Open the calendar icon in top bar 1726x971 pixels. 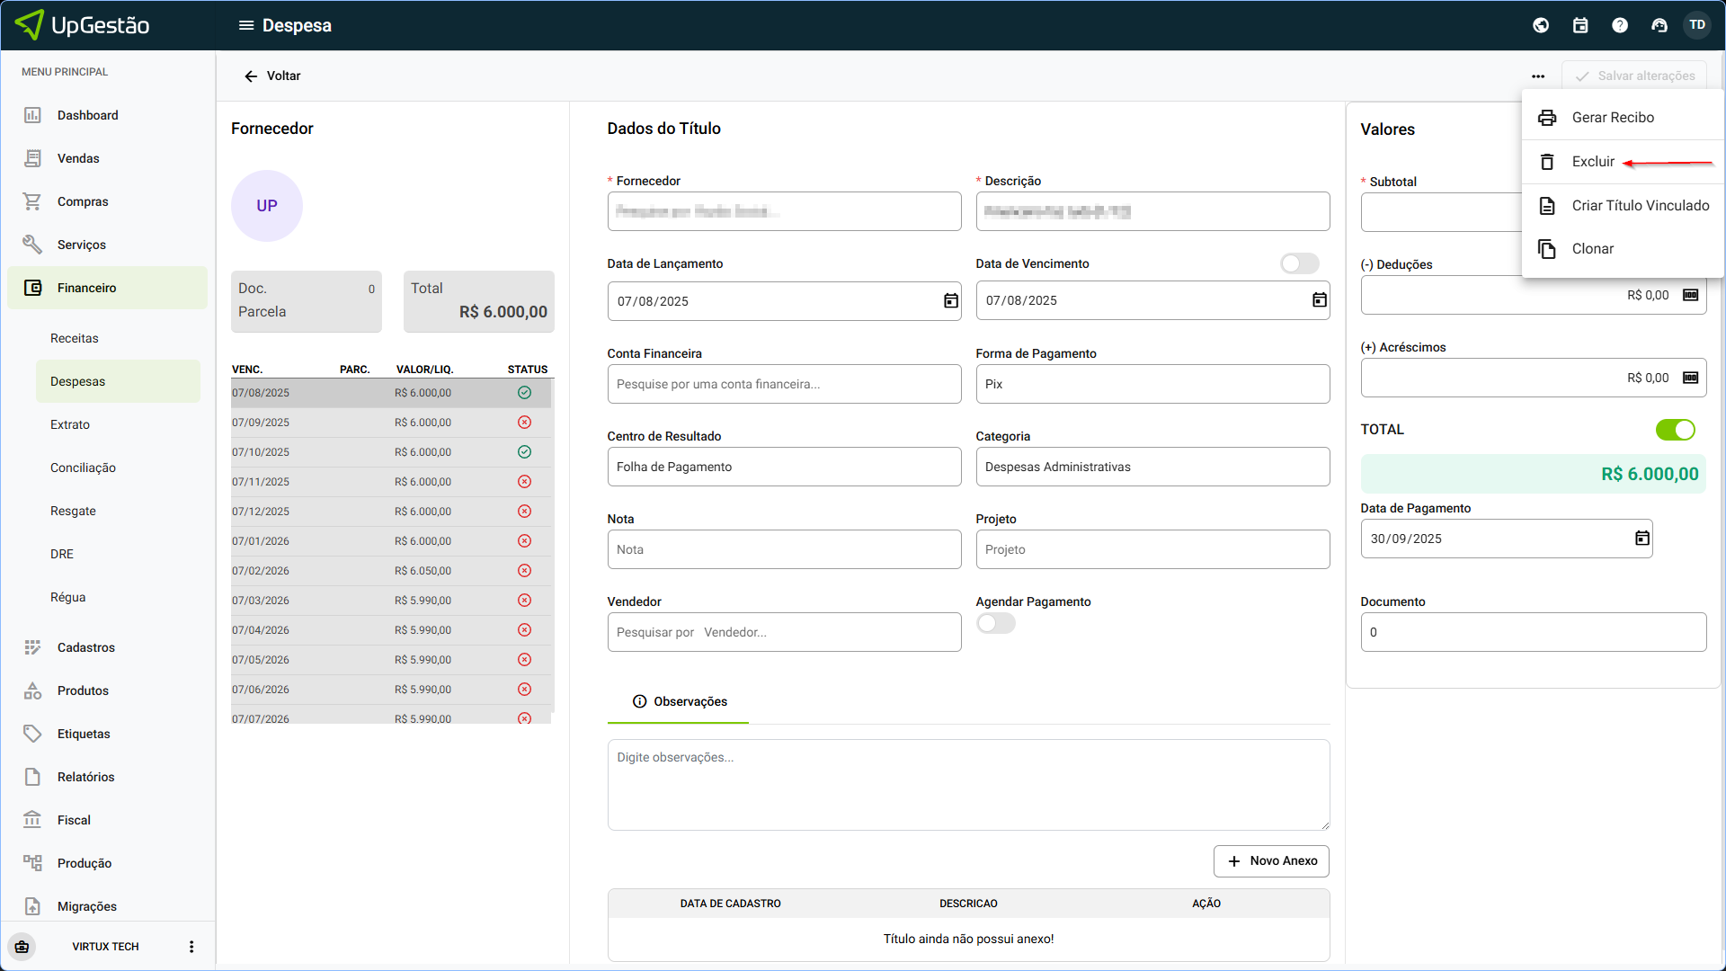click(1580, 25)
